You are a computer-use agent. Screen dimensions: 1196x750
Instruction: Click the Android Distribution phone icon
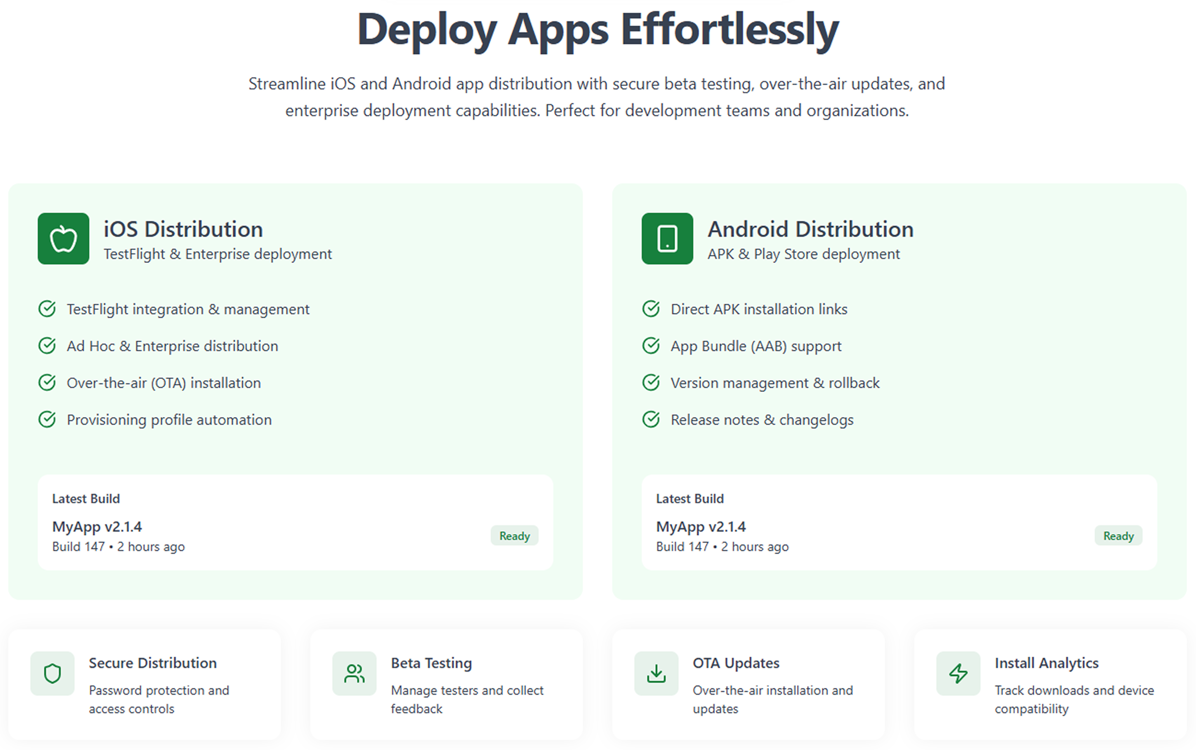pos(667,239)
